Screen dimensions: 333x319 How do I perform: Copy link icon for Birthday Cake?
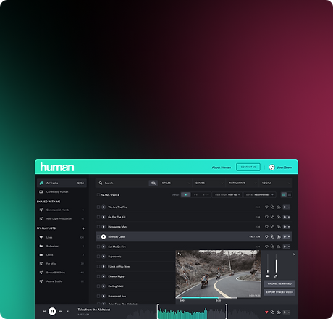pyautogui.click(x=272, y=236)
